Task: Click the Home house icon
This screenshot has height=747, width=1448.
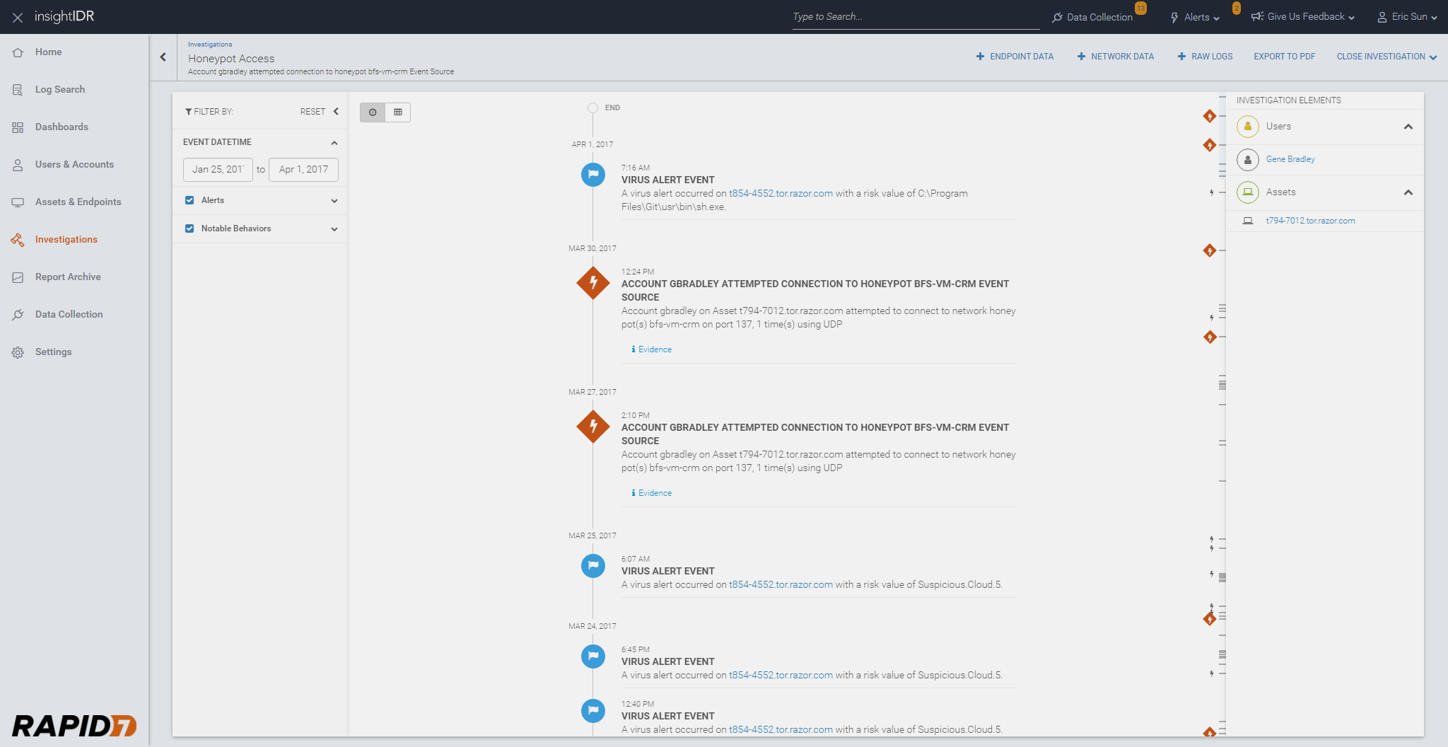Action: point(18,52)
